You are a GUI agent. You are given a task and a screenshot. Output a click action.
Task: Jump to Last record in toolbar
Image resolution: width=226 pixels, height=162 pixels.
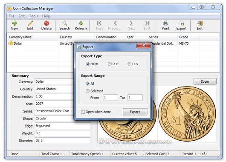point(147,26)
